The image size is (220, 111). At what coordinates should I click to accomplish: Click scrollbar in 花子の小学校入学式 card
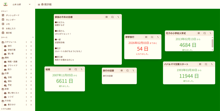212,43
